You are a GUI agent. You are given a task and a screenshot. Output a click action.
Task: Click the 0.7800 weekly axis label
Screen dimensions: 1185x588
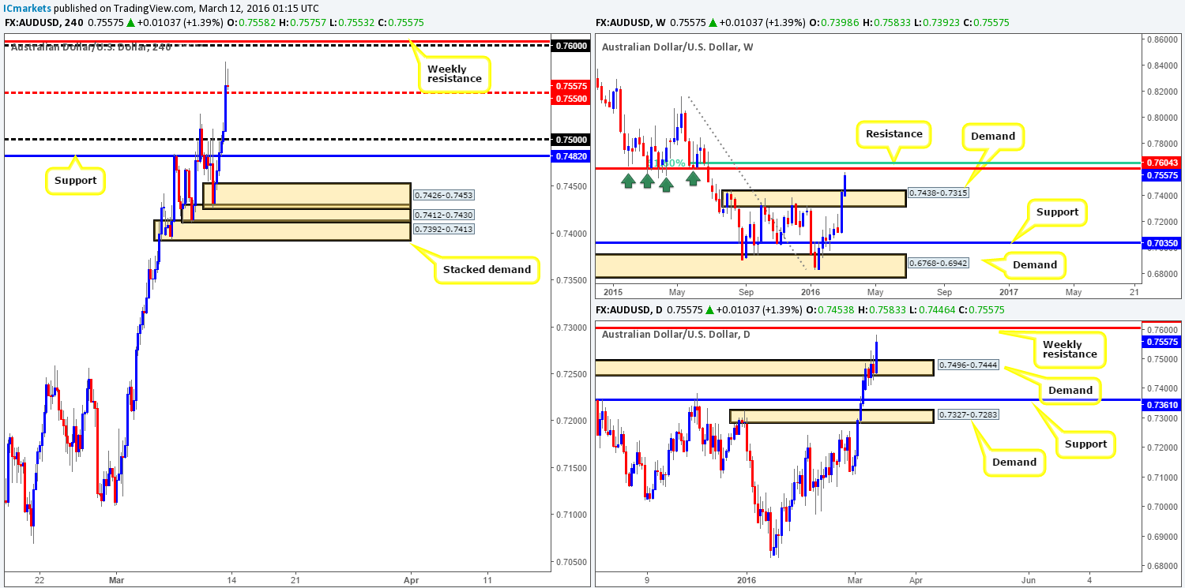coord(1161,144)
